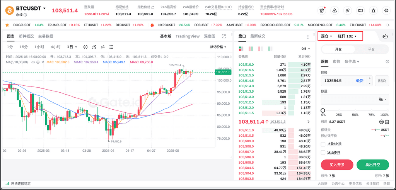Expand the 逐仓 margin mode dropdown
Viewport: 396px width, 190px height.
(x=326, y=36)
